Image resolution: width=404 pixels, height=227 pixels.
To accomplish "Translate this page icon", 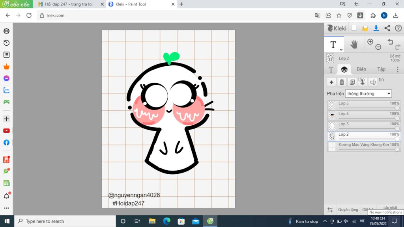I will click(318, 15).
